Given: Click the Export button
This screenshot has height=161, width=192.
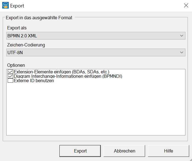Looking at the screenshot, I should point(80,151).
